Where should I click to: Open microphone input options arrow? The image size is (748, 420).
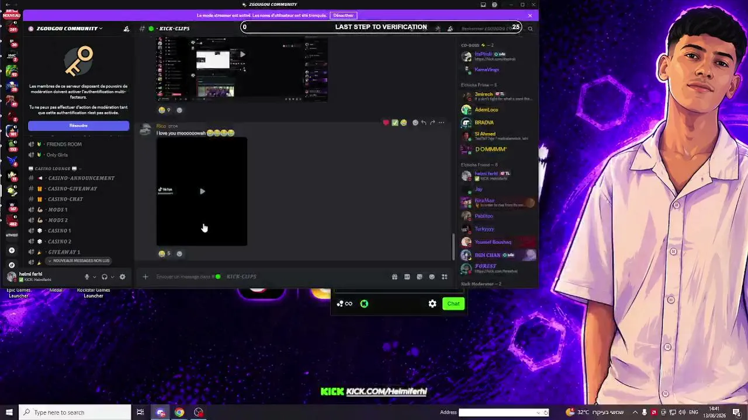click(x=94, y=277)
